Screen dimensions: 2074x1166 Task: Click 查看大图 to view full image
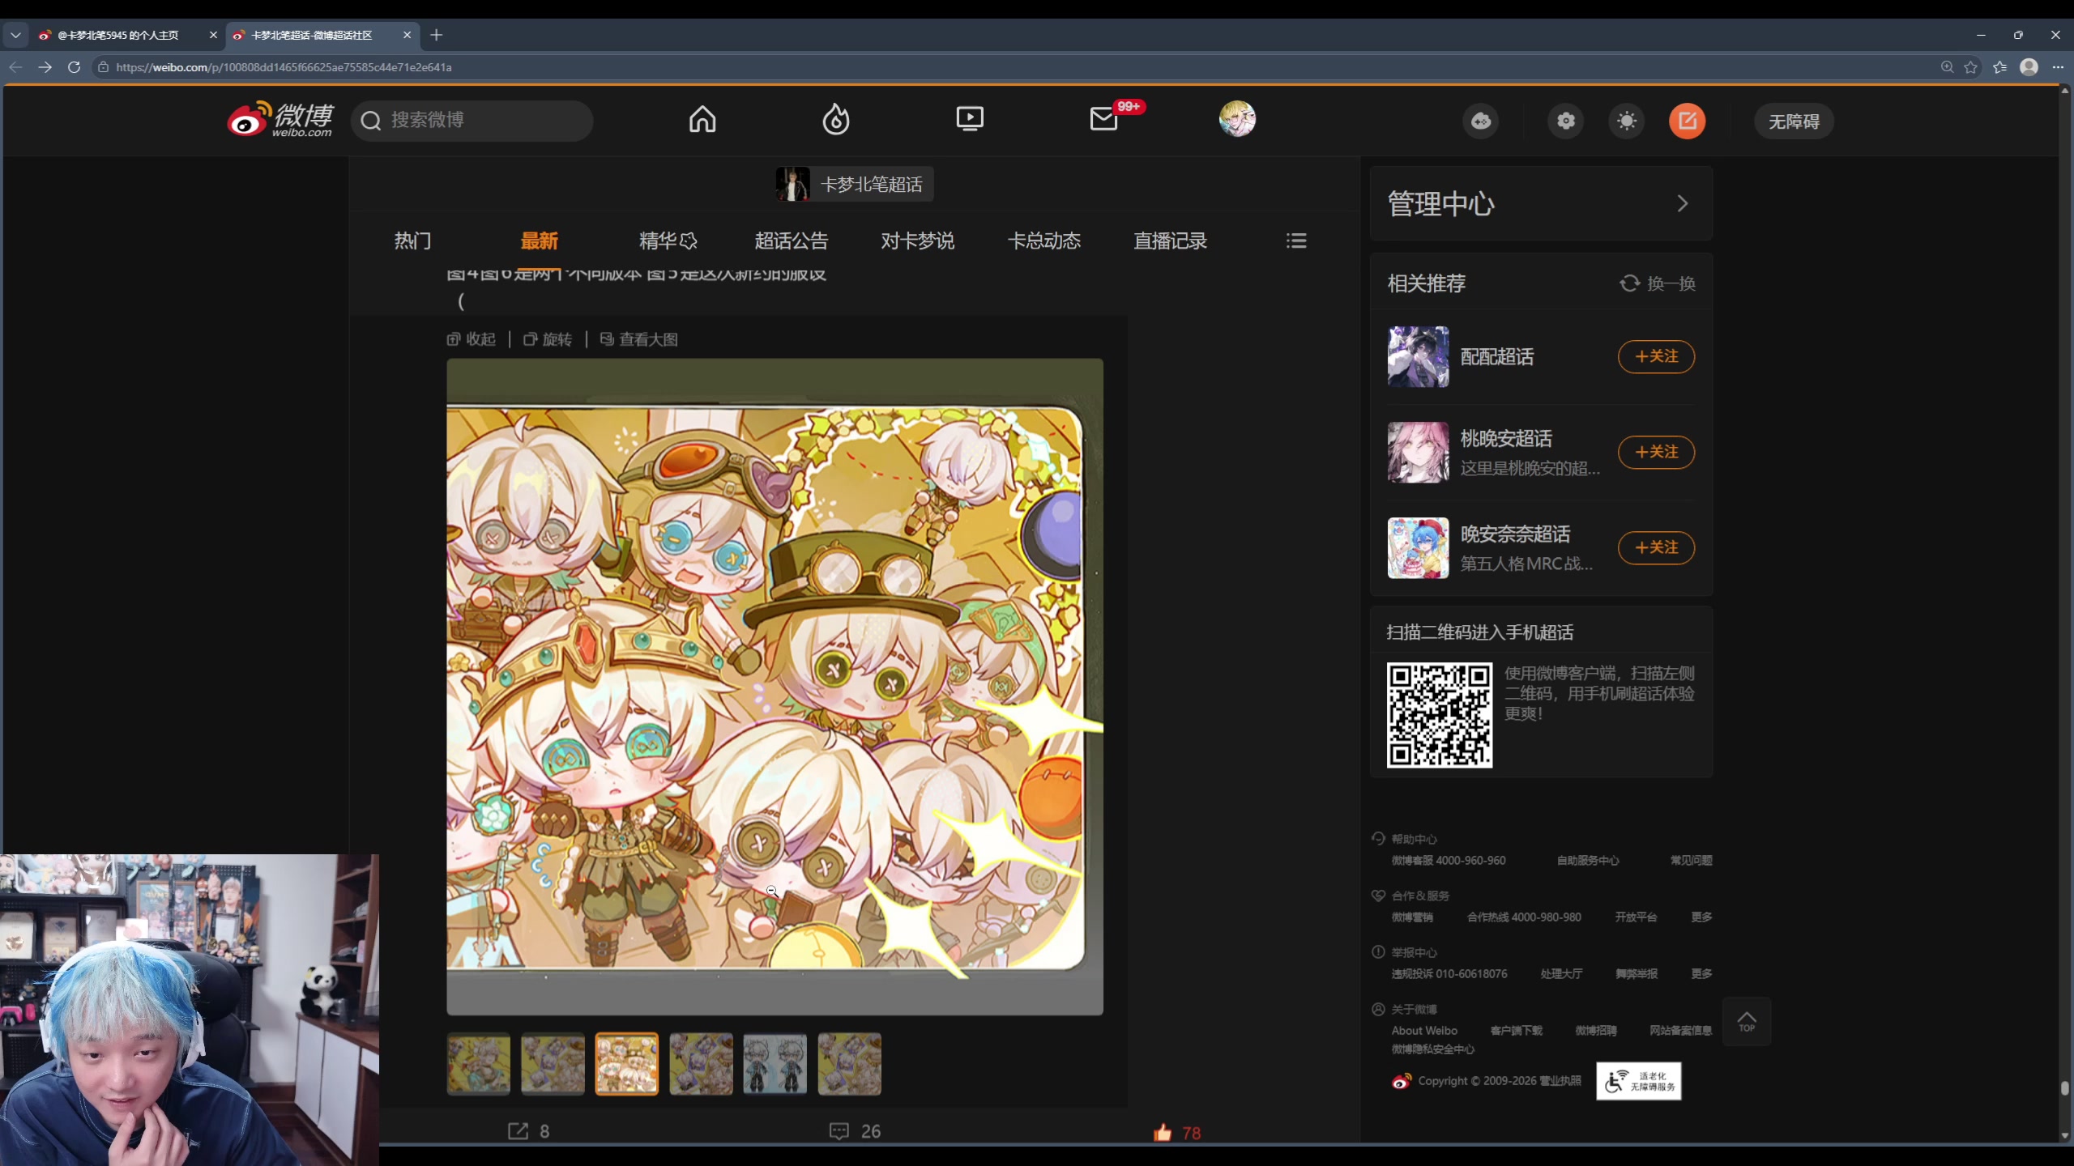point(638,339)
